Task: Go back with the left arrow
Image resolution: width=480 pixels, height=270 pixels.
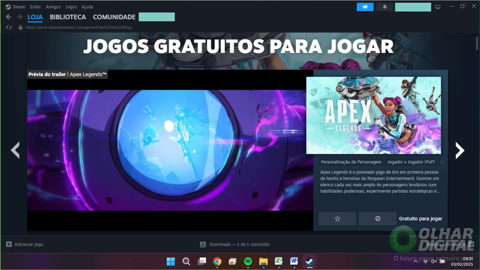Action: 8,17
